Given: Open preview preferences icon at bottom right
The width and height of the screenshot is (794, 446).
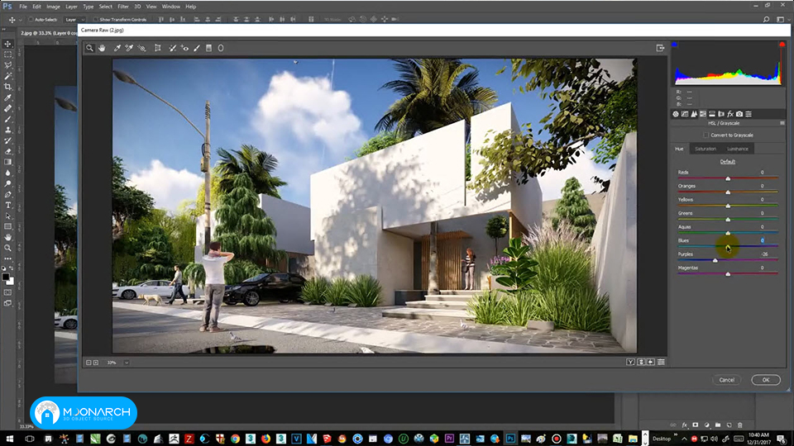Looking at the screenshot, I should pos(661,362).
